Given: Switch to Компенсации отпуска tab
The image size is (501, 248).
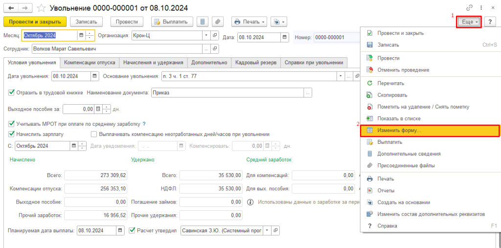Looking at the screenshot, I should tap(90, 63).
